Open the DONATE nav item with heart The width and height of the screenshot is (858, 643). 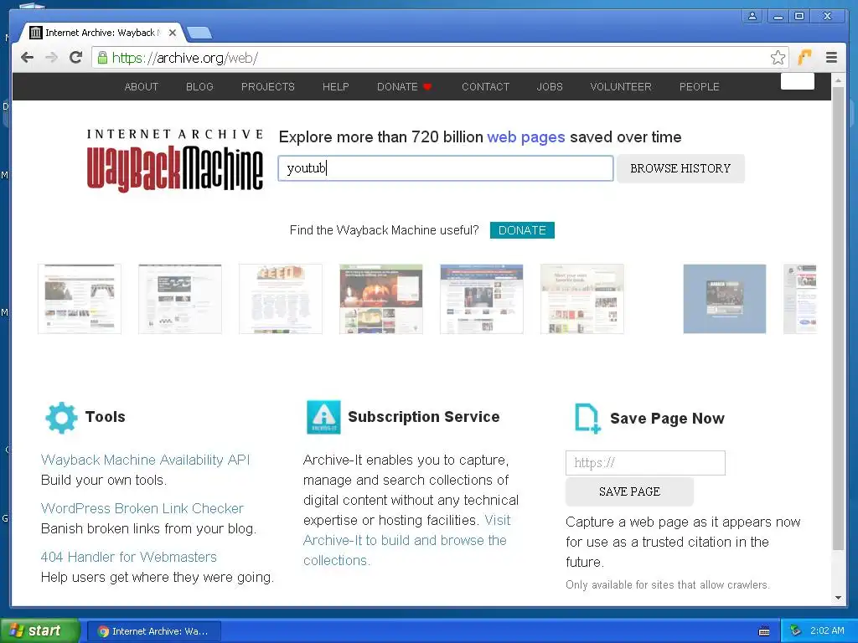(x=405, y=87)
